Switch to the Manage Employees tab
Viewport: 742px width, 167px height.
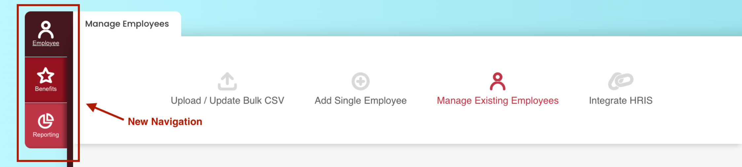tap(127, 24)
